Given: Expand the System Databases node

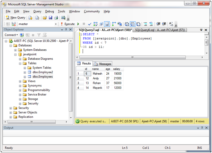Looking at the screenshot, I should click(16, 50).
